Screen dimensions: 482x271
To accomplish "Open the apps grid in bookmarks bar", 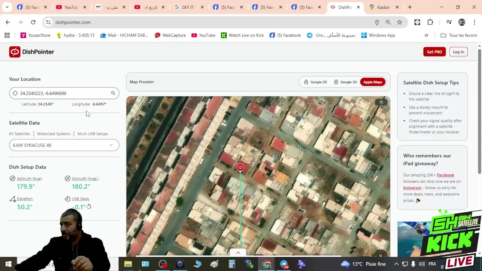I will [7, 35].
